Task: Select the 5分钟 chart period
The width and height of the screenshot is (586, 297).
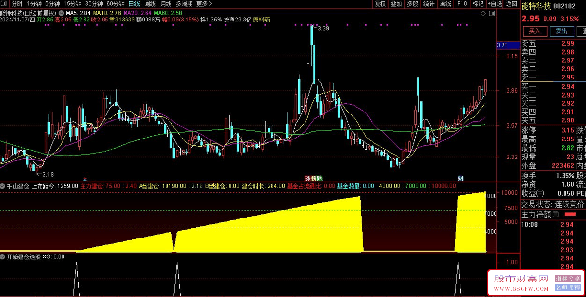Action: click(x=52, y=4)
